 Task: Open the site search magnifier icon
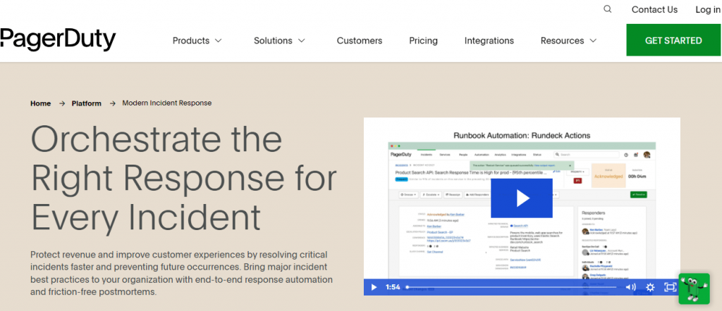point(607,9)
